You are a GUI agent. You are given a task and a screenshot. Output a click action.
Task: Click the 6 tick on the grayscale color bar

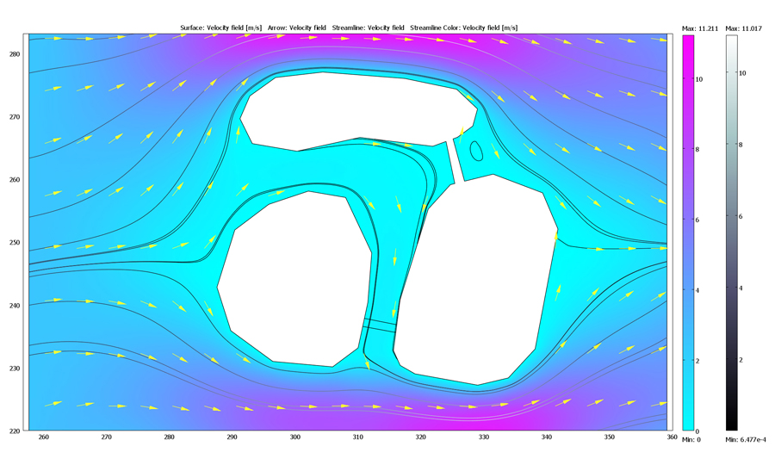741,216
